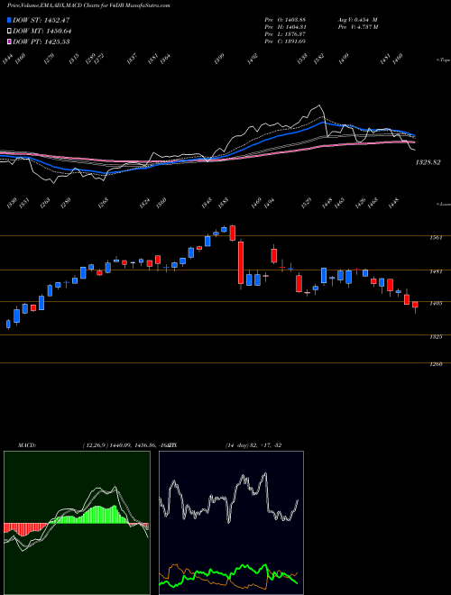Screen dimensions: 451x595
Task: Click the 1325 price level label
Action: pyautogui.click(x=436, y=337)
